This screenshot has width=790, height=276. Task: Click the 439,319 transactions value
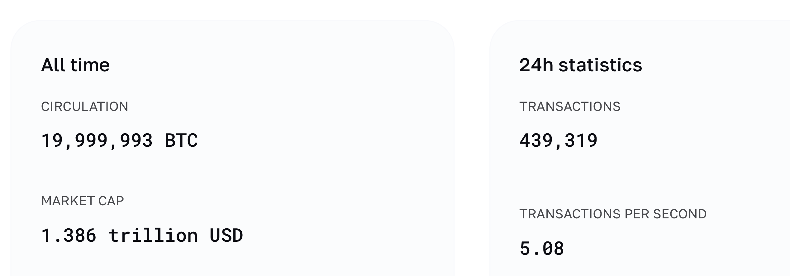pyautogui.click(x=558, y=140)
